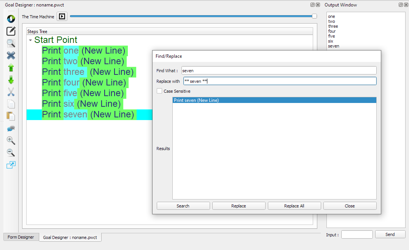409x250 pixels.
Task: Click the Modify step pencil icon
Action: pos(11,31)
